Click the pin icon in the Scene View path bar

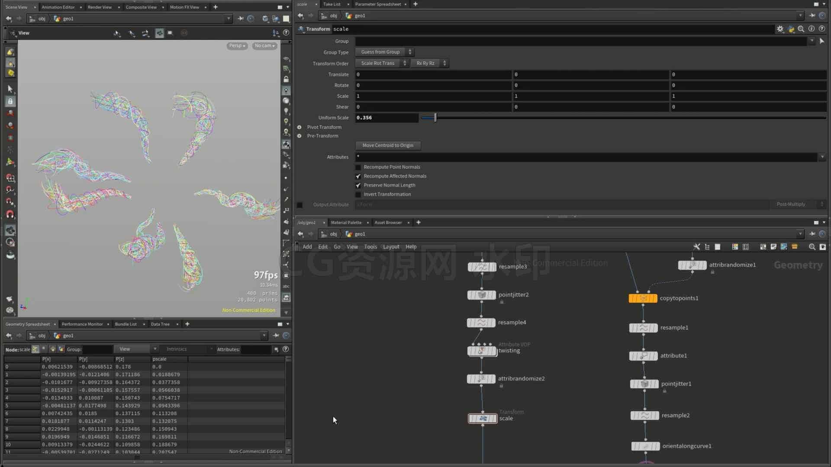coord(241,19)
